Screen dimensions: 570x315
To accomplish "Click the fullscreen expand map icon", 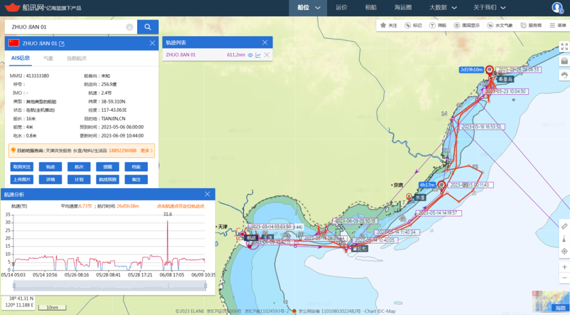I will (564, 46).
